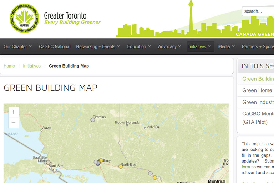Expand the Education dropdown arrow
Screen dimensions: 274x183
point(149,46)
